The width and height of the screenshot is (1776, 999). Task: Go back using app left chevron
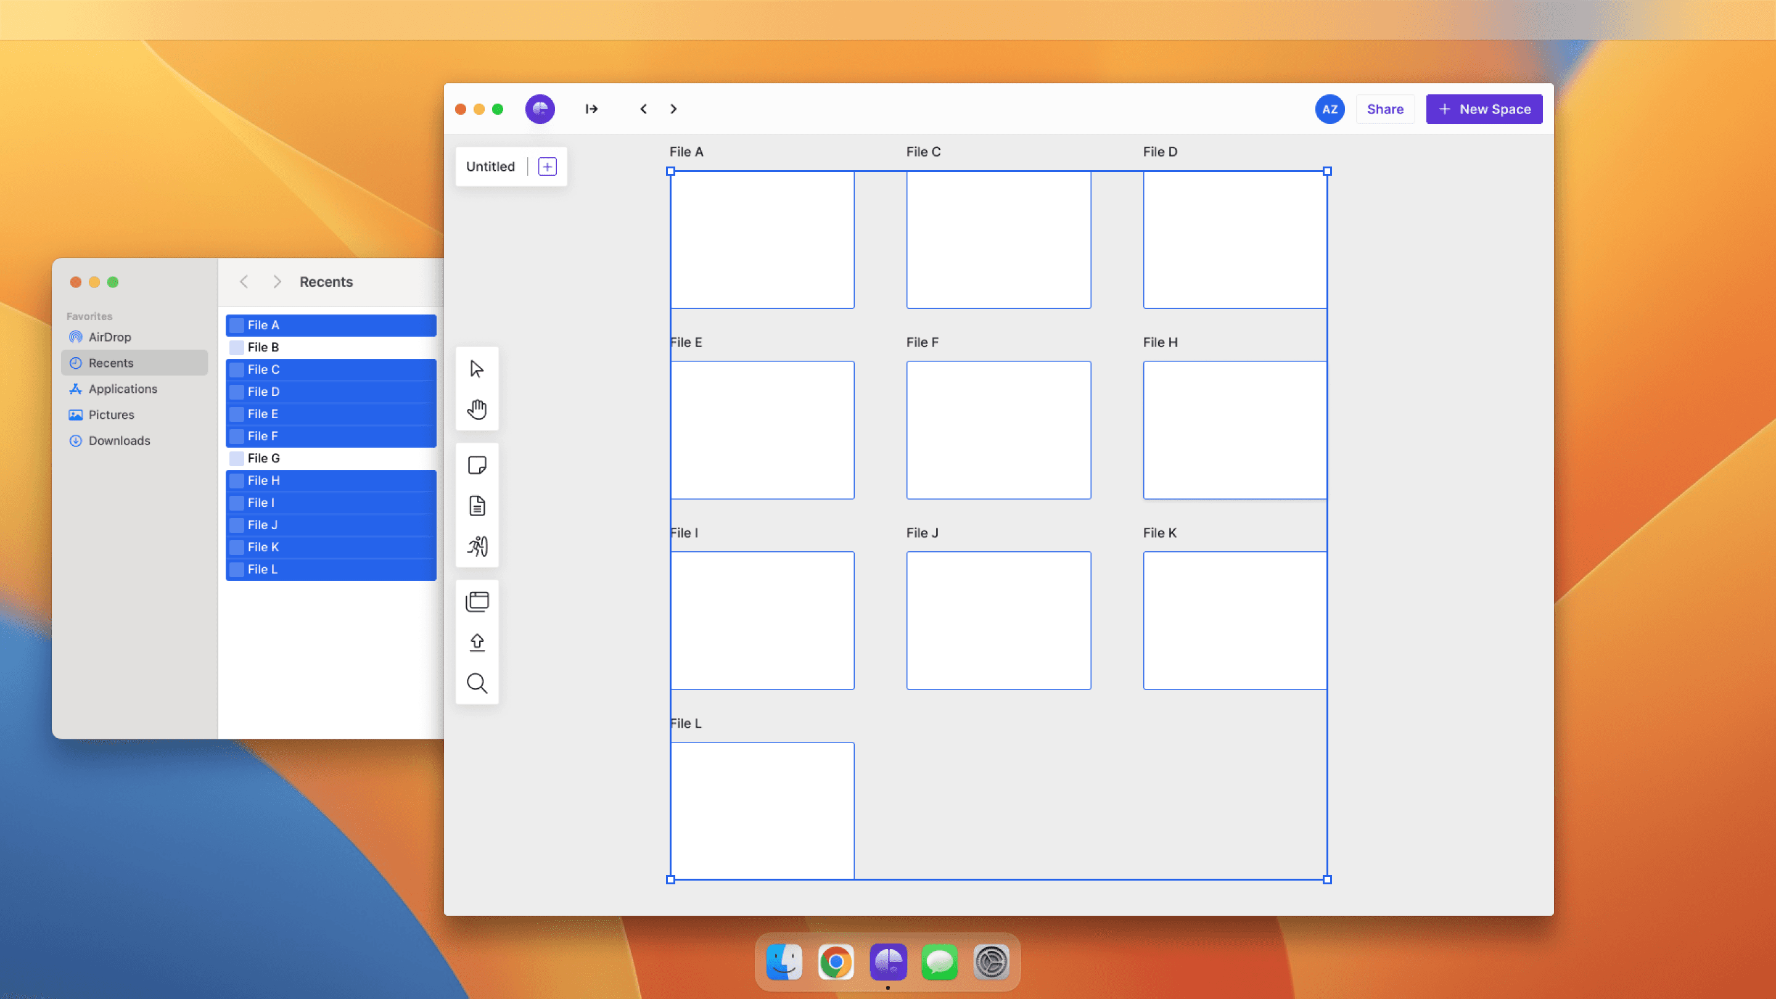pyautogui.click(x=643, y=109)
